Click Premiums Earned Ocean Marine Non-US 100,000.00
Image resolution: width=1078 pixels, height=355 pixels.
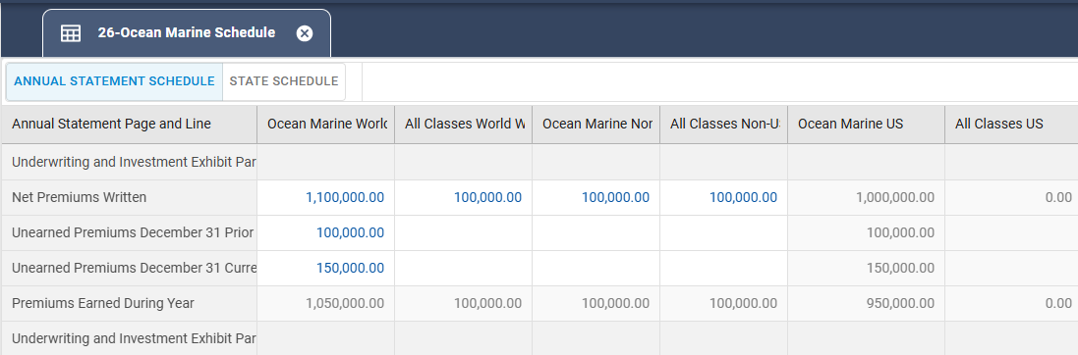click(596, 303)
